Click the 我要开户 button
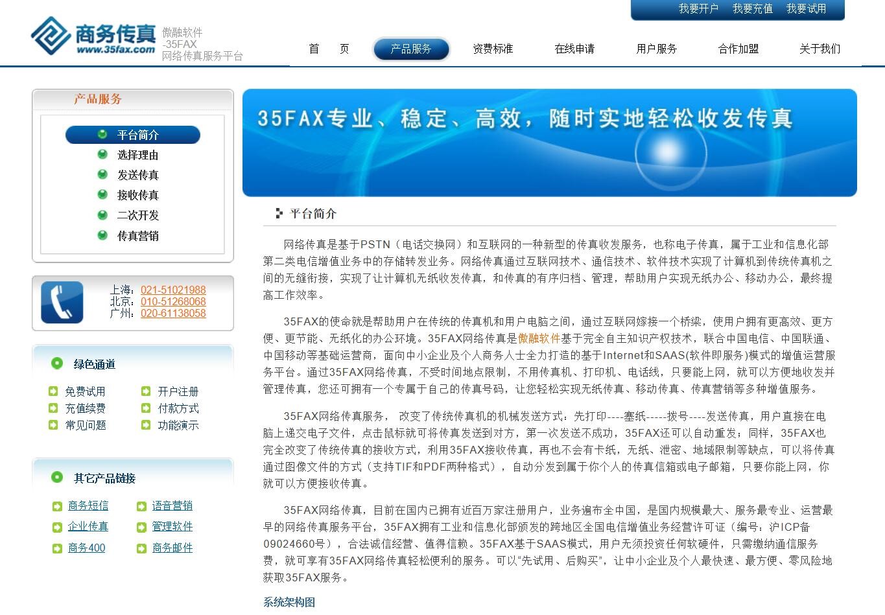885x615 pixels. (x=698, y=10)
